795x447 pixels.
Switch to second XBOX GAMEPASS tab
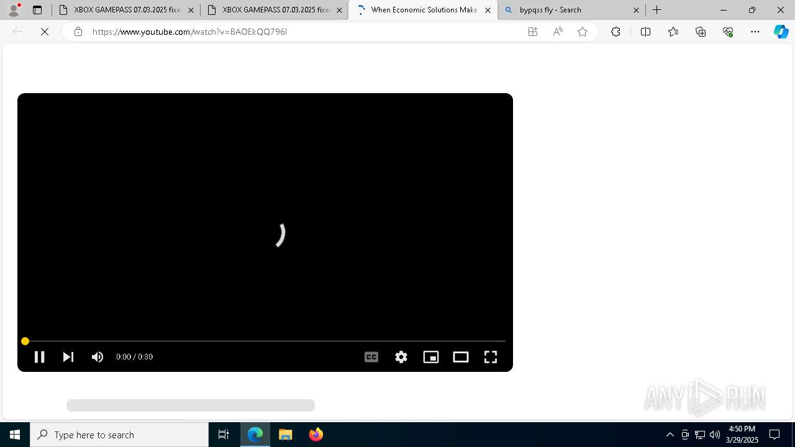click(x=275, y=10)
